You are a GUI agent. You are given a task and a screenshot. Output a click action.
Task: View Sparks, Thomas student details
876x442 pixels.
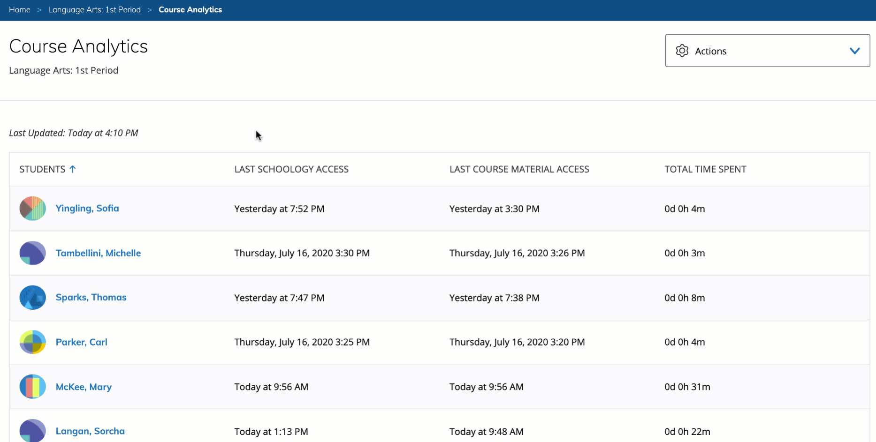pyautogui.click(x=91, y=297)
